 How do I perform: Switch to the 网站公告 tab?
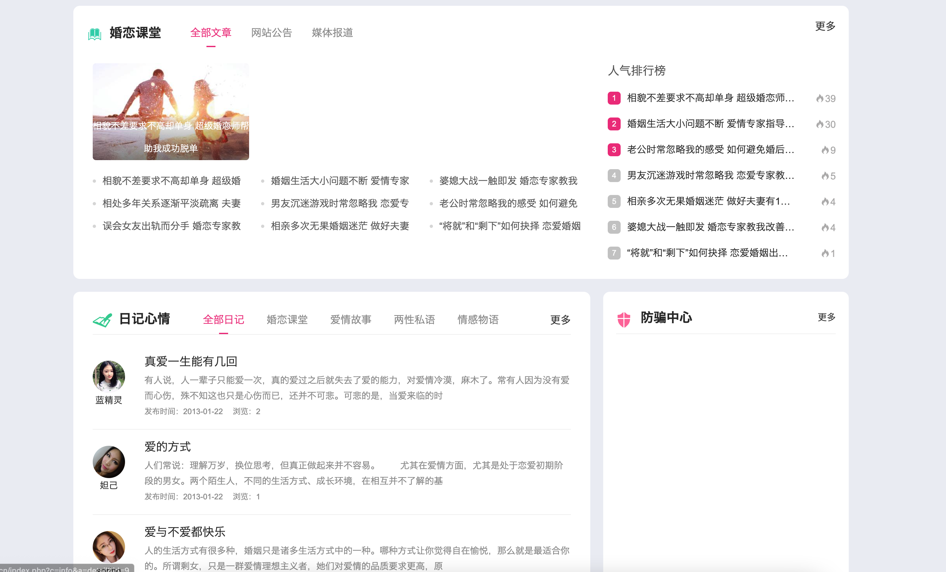(x=271, y=33)
